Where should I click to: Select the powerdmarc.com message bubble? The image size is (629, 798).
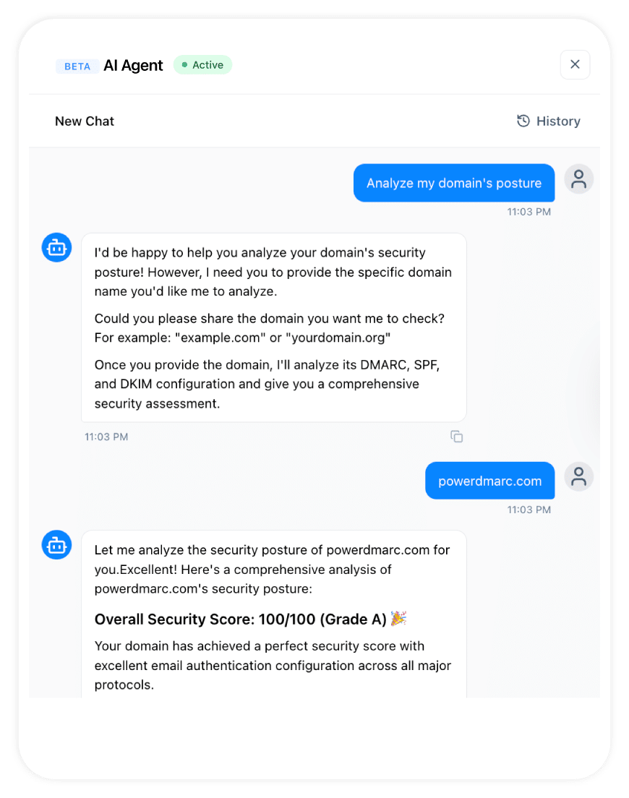point(489,481)
